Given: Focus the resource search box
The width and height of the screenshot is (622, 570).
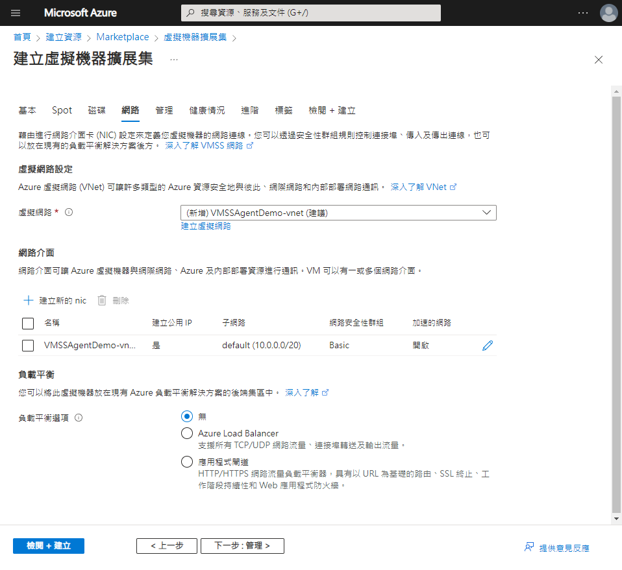Looking at the screenshot, I should point(310,13).
